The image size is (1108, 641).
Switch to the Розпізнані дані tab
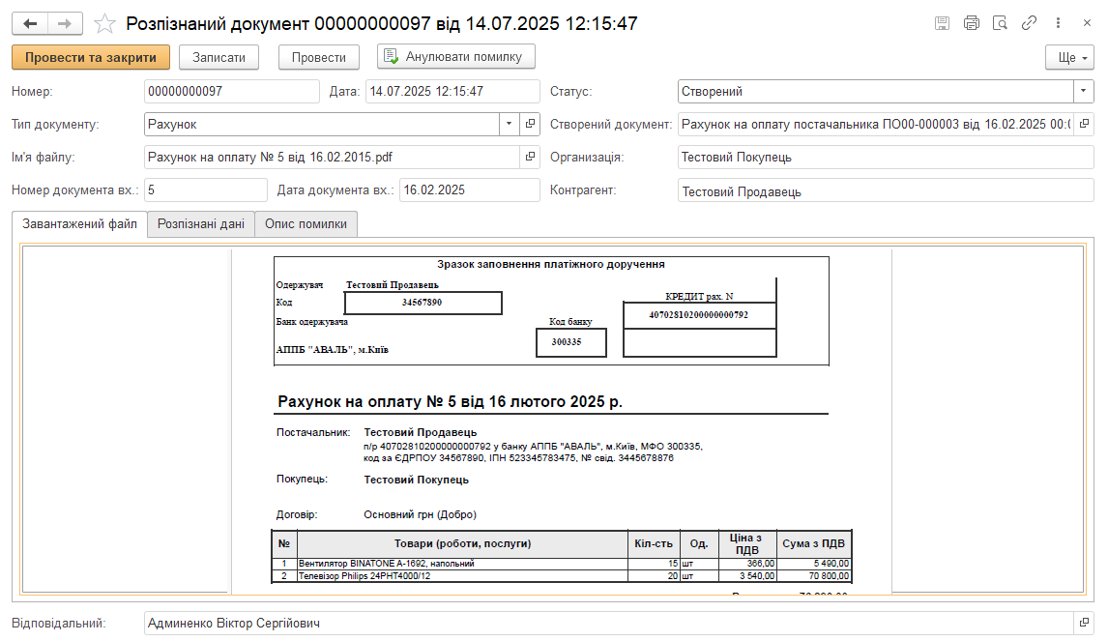(x=201, y=223)
